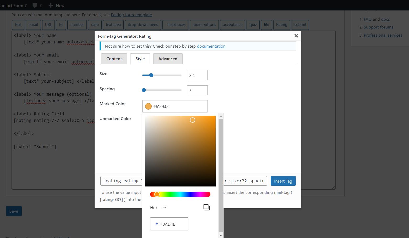The width and height of the screenshot is (409, 238).
Task: Open the documentation link
Action: 211,46
